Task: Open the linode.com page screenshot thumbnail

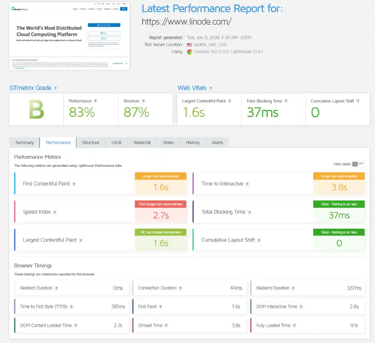Action: (69, 36)
